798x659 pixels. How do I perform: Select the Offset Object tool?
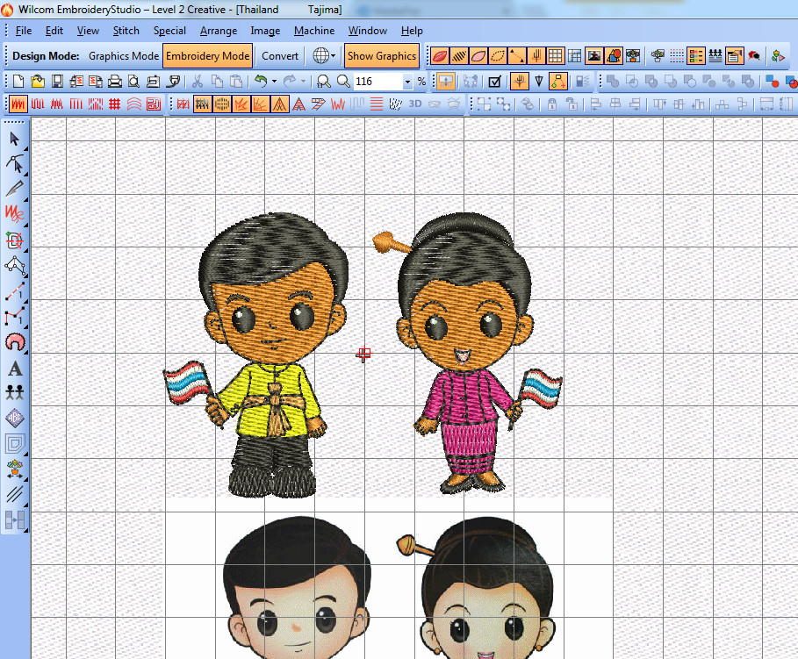pyautogui.click(x=15, y=443)
